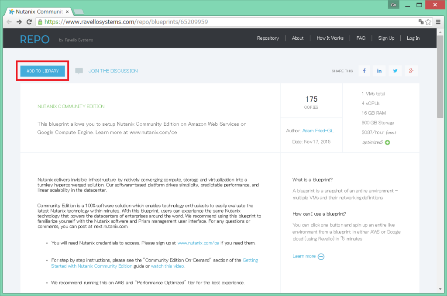Click the discussion speech bubble icon
This screenshot has height=296, width=447.
tap(79, 71)
